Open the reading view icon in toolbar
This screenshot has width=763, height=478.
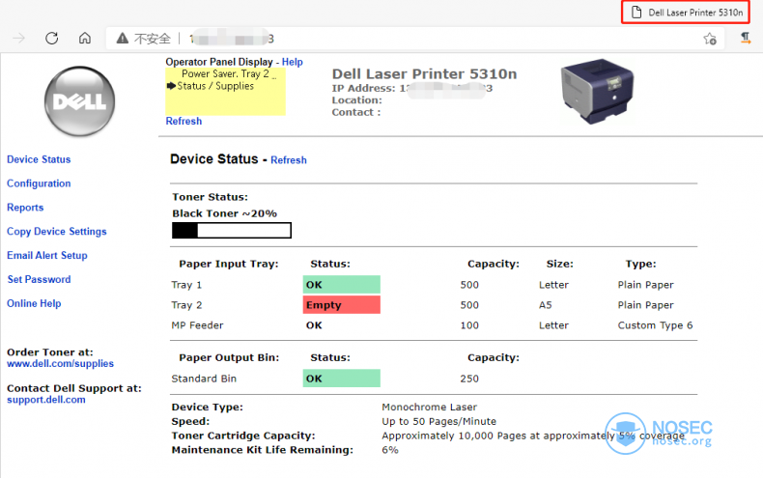[745, 38]
